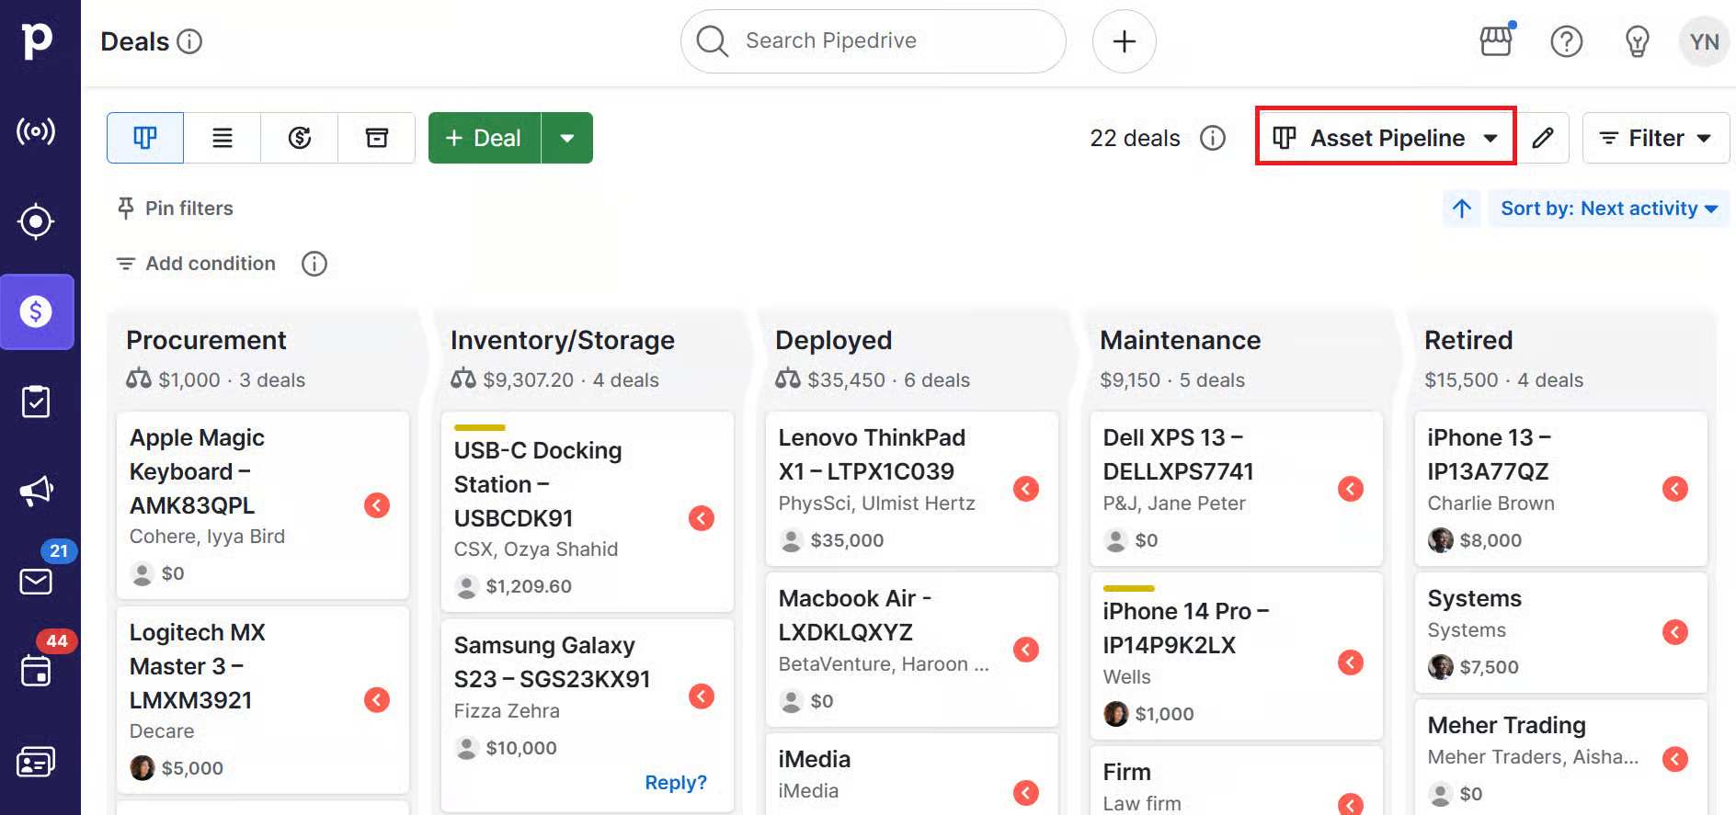The image size is (1736, 815).
Task: Click owner avatar on iPhone 13 card
Action: click(1441, 540)
